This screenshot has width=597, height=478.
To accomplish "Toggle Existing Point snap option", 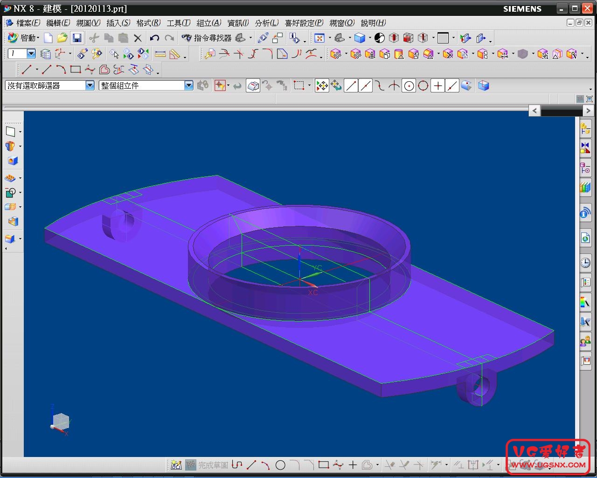I will coord(437,85).
